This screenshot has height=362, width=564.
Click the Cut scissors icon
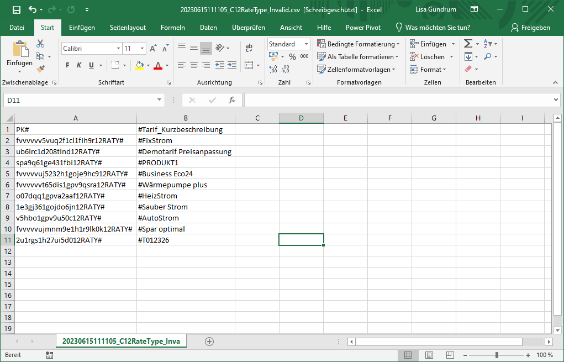coord(40,44)
